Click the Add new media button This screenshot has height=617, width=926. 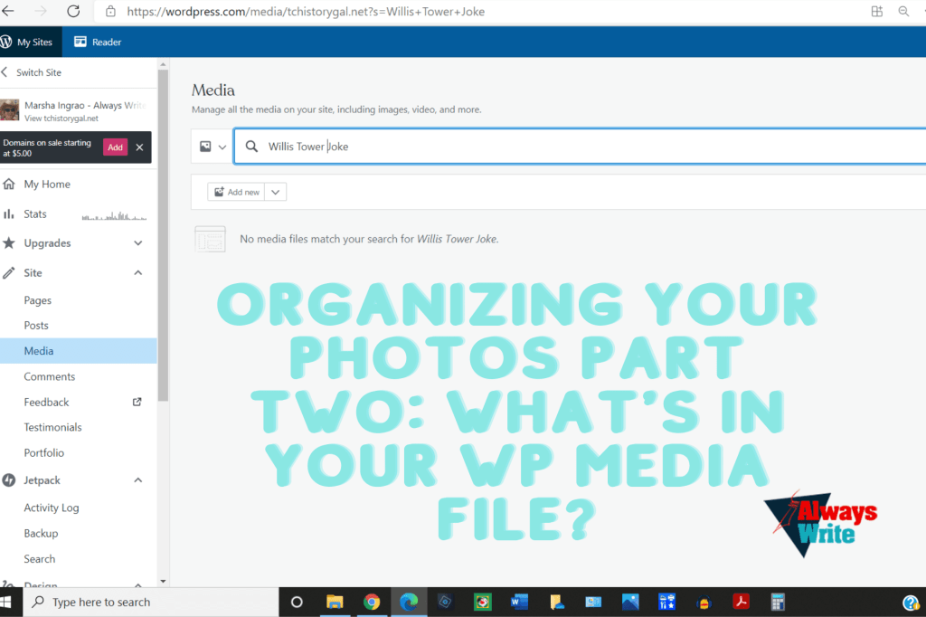point(235,192)
